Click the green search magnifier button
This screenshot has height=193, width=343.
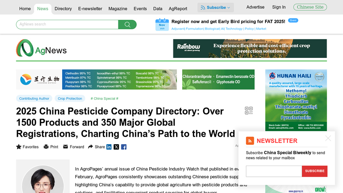click(x=127, y=24)
